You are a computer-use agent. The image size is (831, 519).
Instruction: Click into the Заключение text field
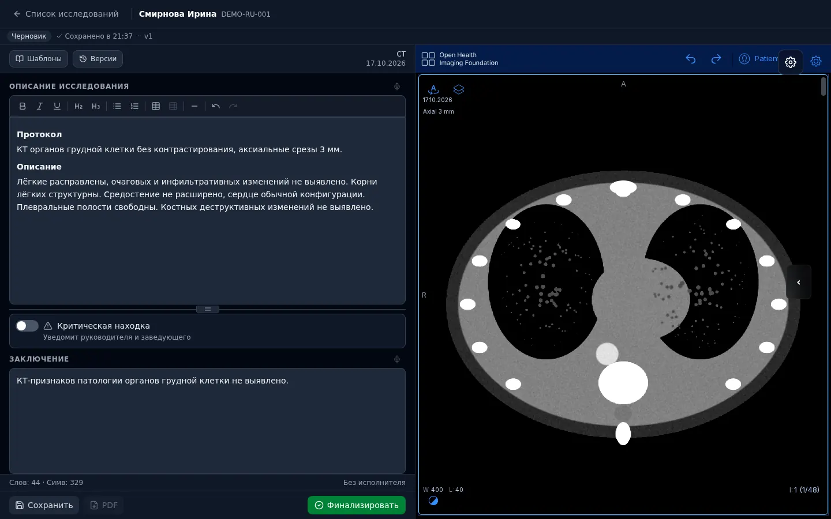pos(207,421)
